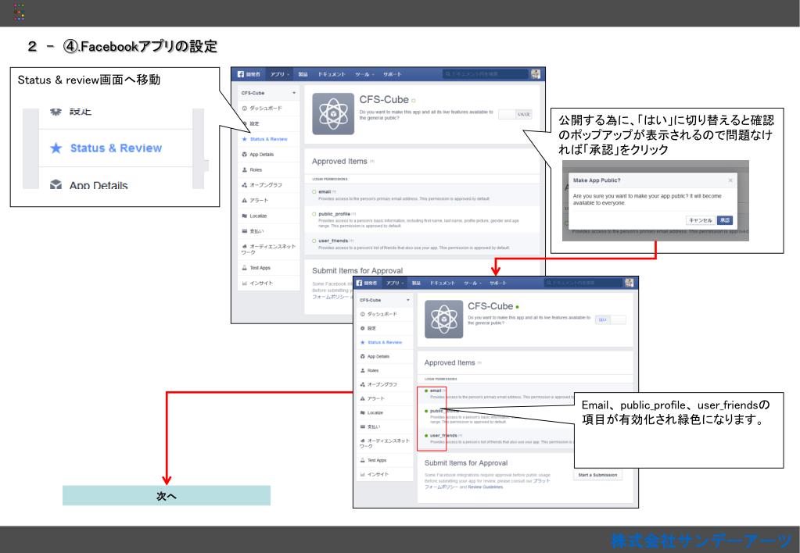
Task: Click email permission row in upper screenshot
Action: pyautogui.click(x=422, y=194)
